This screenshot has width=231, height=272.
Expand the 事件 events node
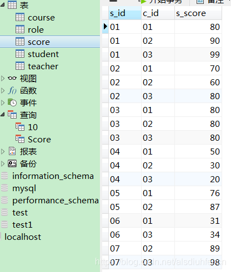pos(3,102)
